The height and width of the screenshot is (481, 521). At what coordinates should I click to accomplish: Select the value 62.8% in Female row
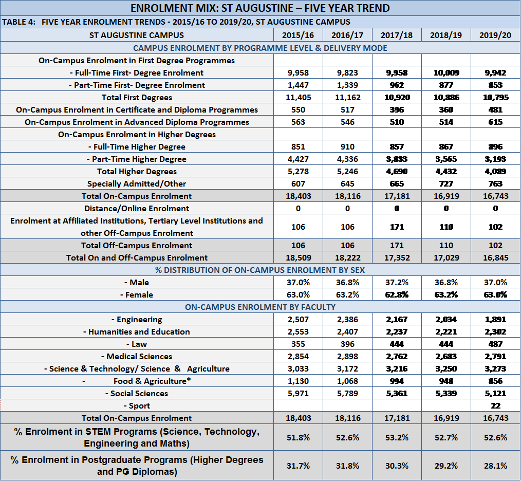pyautogui.click(x=397, y=294)
